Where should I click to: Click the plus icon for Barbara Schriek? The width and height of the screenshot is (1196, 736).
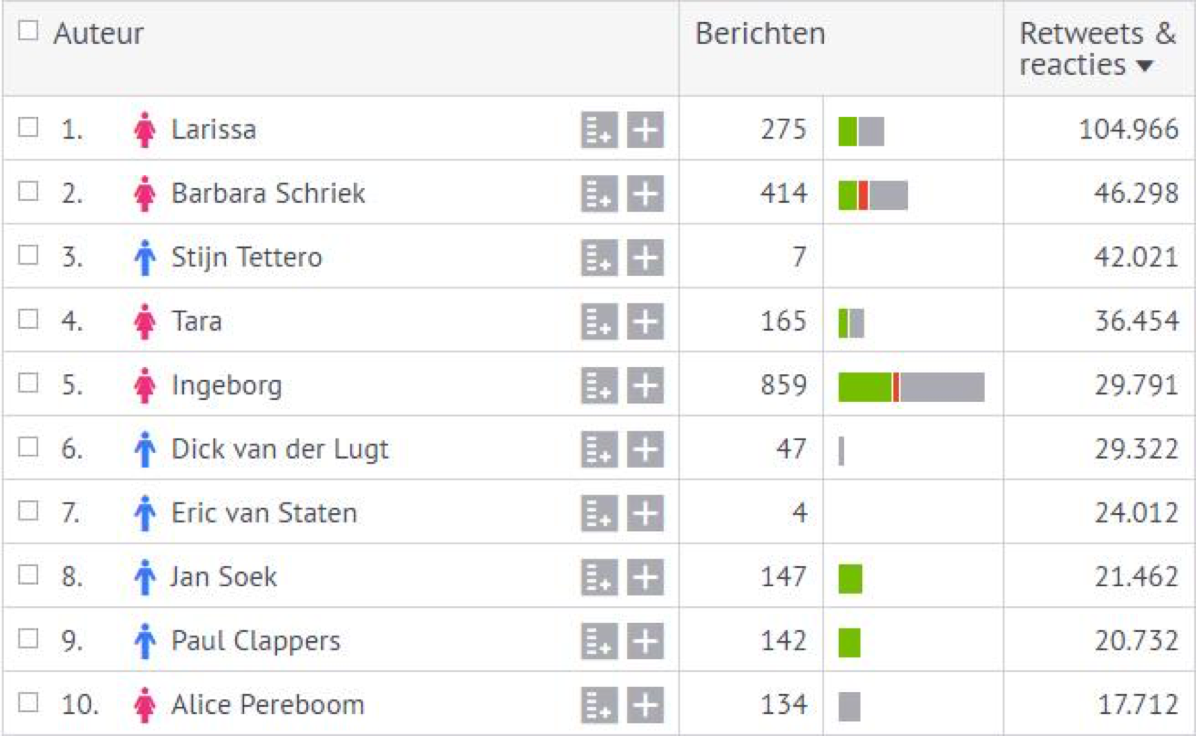(x=645, y=194)
